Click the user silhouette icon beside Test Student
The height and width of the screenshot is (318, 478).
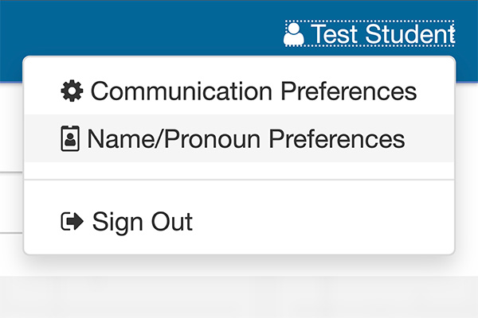click(x=293, y=33)
